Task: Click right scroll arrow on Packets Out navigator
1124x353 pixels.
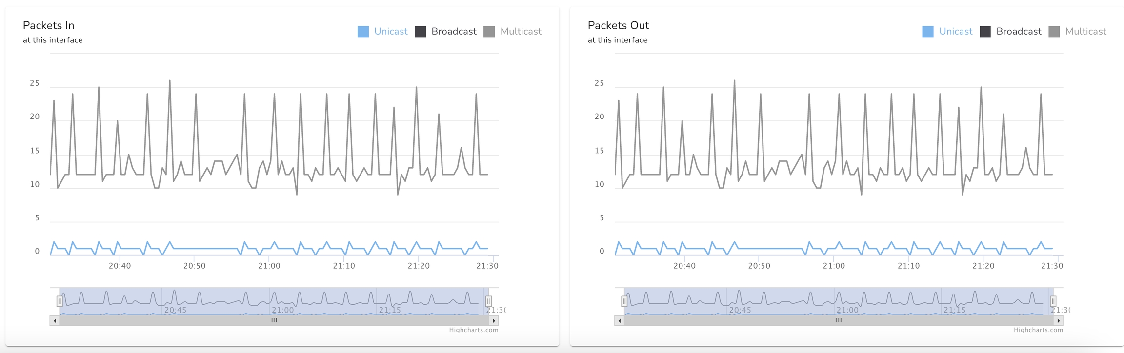Action: click(1058, 321)
